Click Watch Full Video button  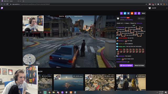[139, 66]
